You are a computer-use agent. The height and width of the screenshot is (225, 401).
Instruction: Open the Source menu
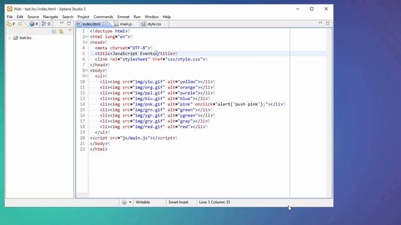point(33,17)
